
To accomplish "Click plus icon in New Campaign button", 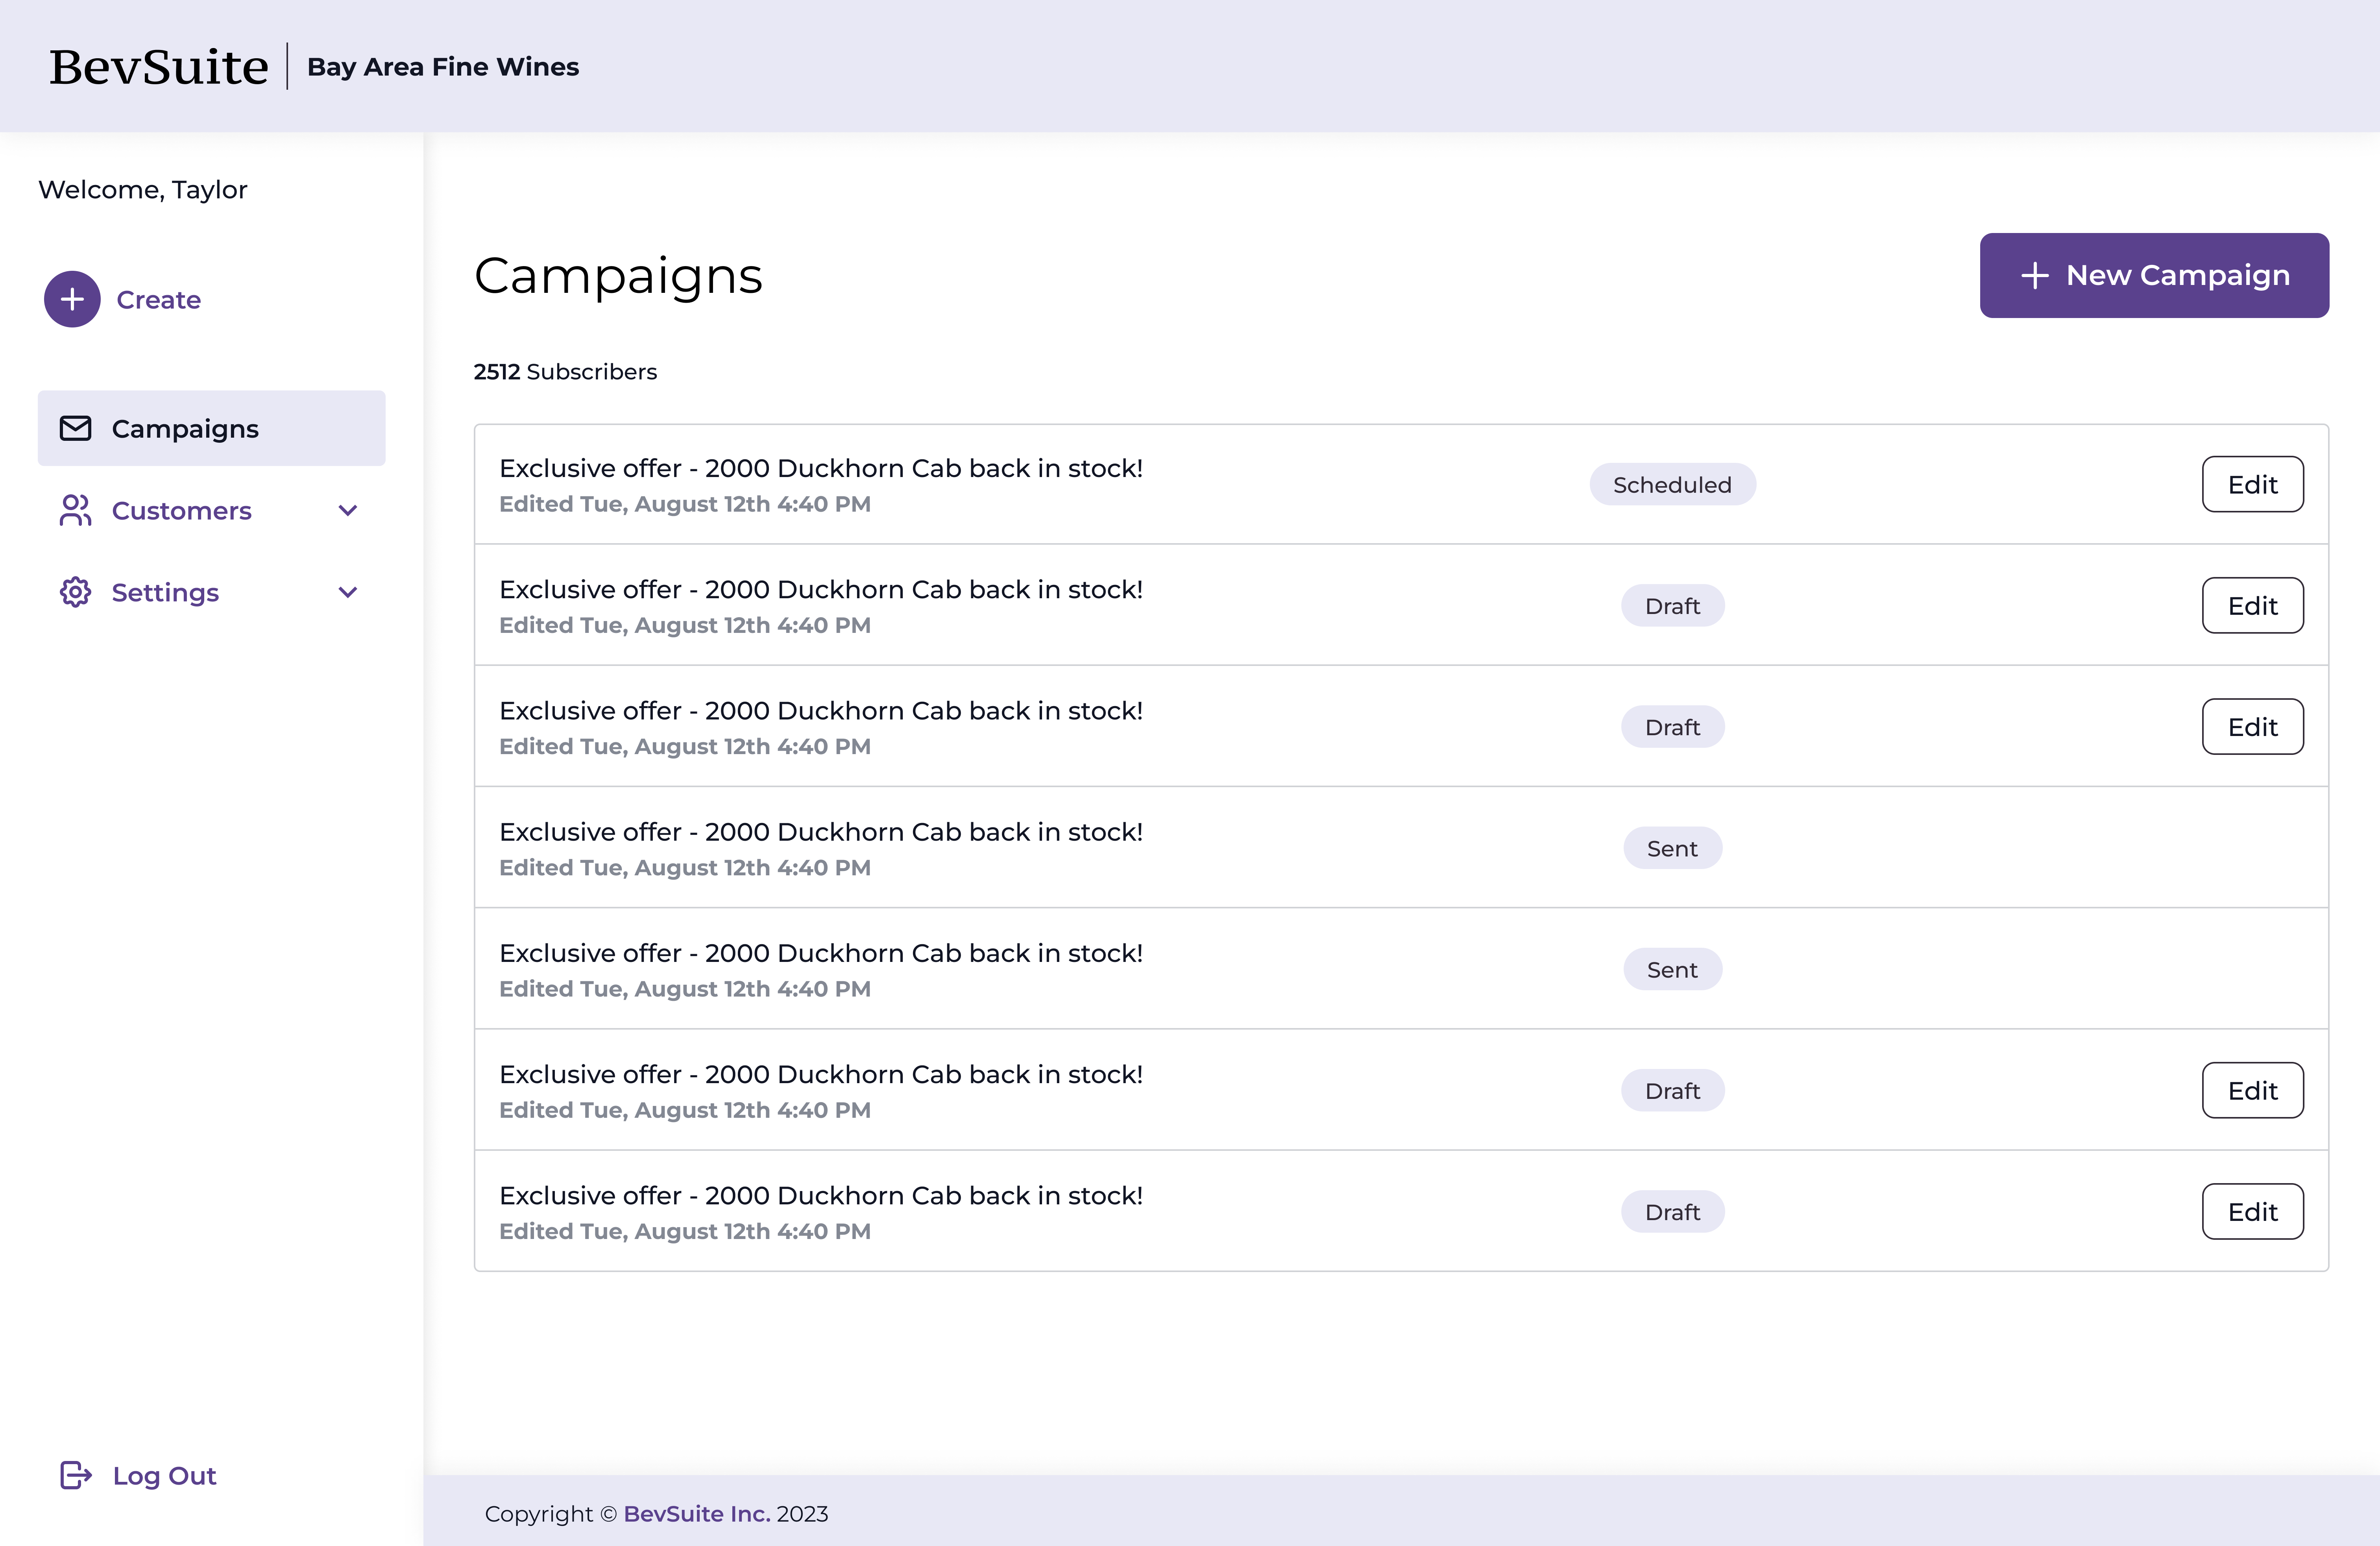I will (2035, 275).
